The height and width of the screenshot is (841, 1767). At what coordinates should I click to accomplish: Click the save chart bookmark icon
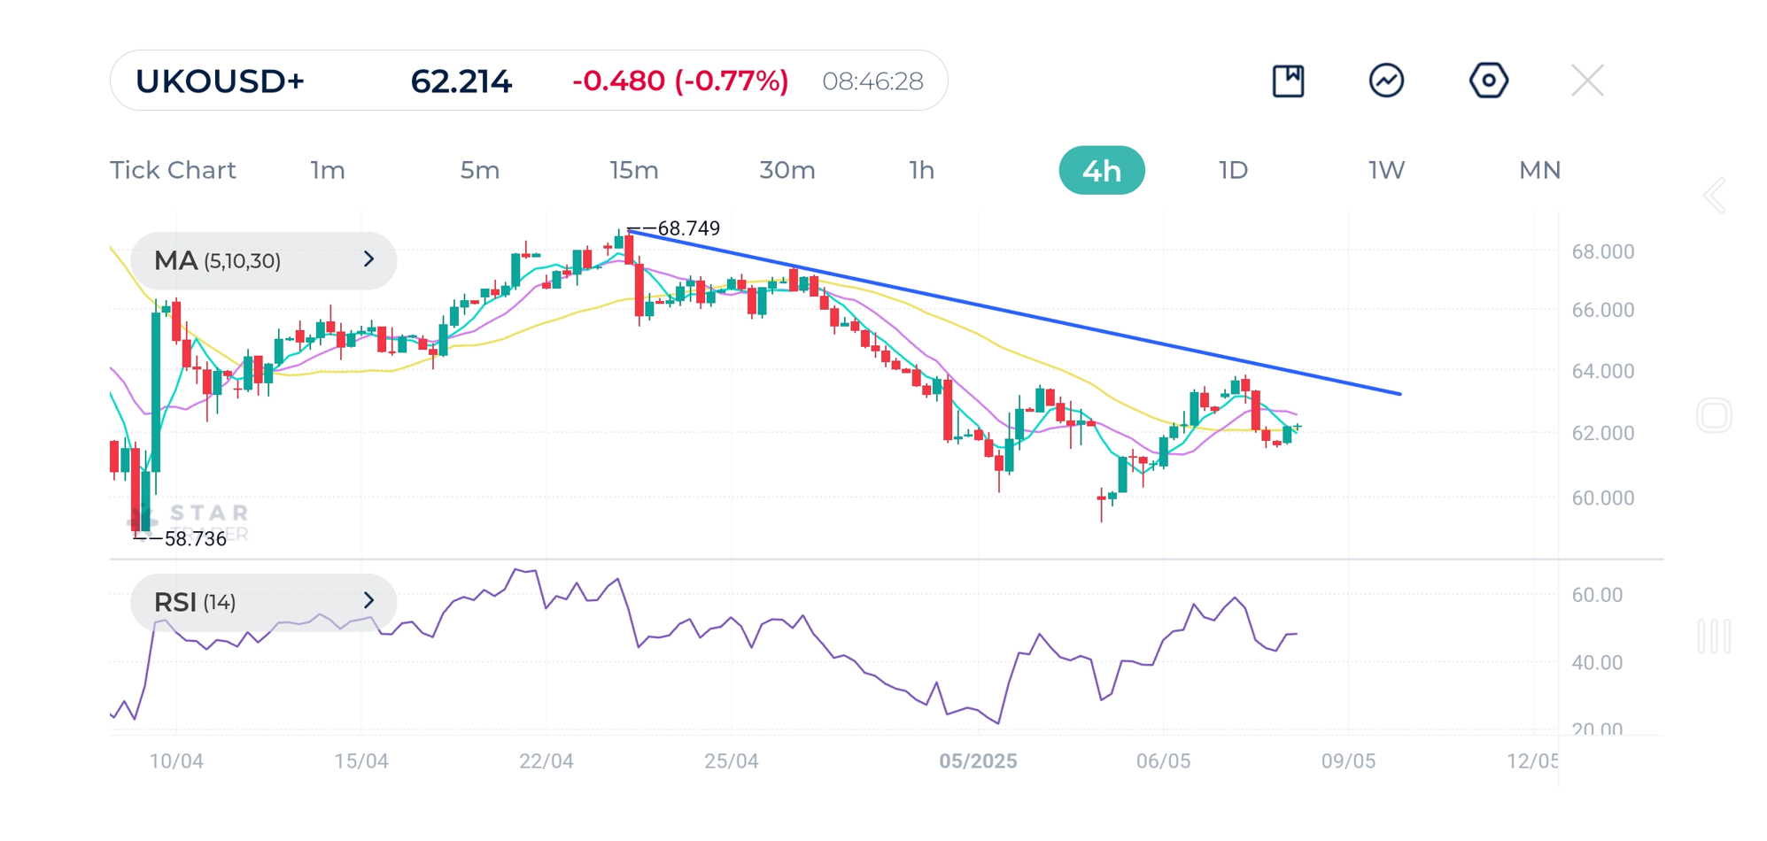[x=1287, y=81]
